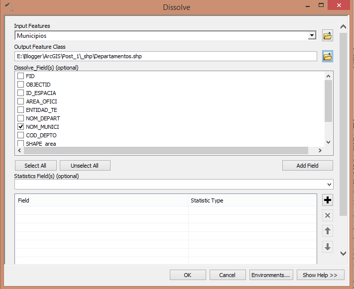354x289 pixels.
Task: Open the Input Features dropdown
Action: tap(312, 36)
